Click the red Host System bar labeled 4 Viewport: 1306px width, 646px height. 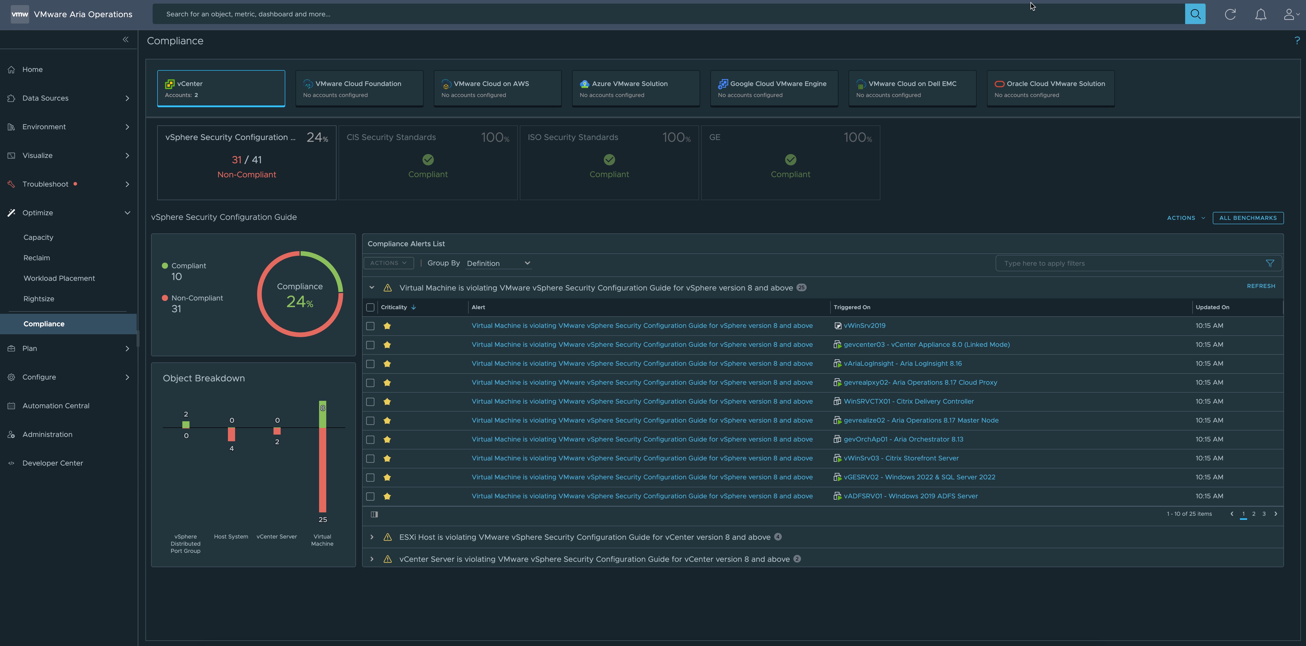point(231,435)
